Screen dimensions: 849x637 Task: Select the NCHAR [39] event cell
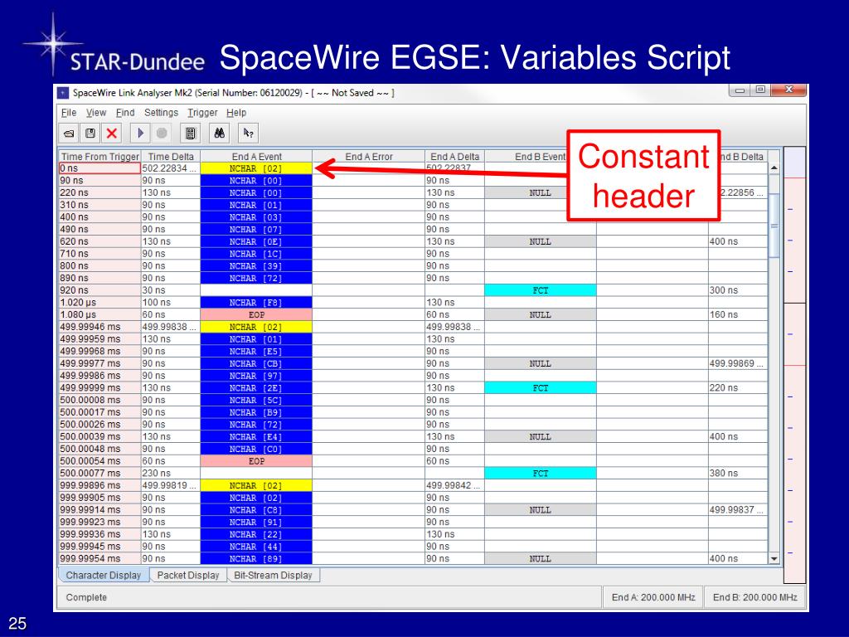coord(256,266)
